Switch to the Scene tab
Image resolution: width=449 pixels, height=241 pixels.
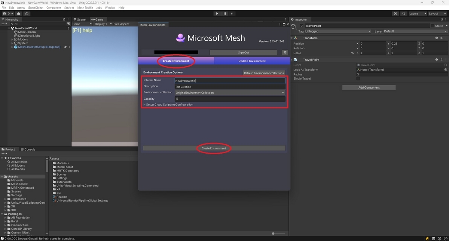pyautogui.click(x=79, y=19)
